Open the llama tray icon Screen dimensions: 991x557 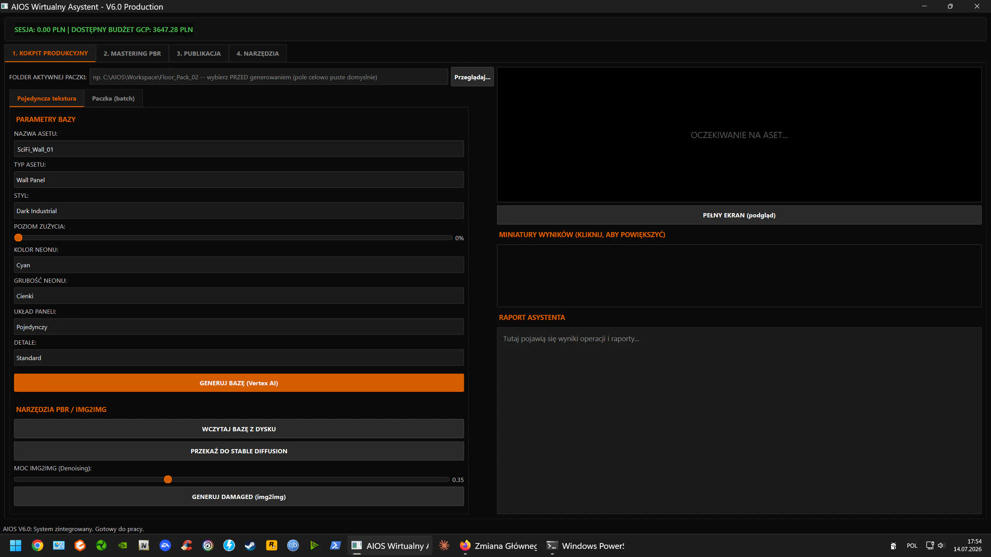893,546
